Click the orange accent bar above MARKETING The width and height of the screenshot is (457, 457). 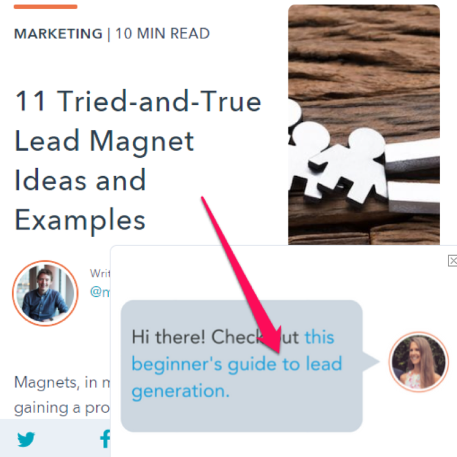(46, 7)
